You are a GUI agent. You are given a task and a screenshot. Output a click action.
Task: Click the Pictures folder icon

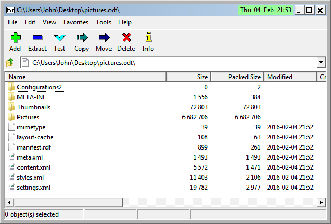(x=11, y=117)
